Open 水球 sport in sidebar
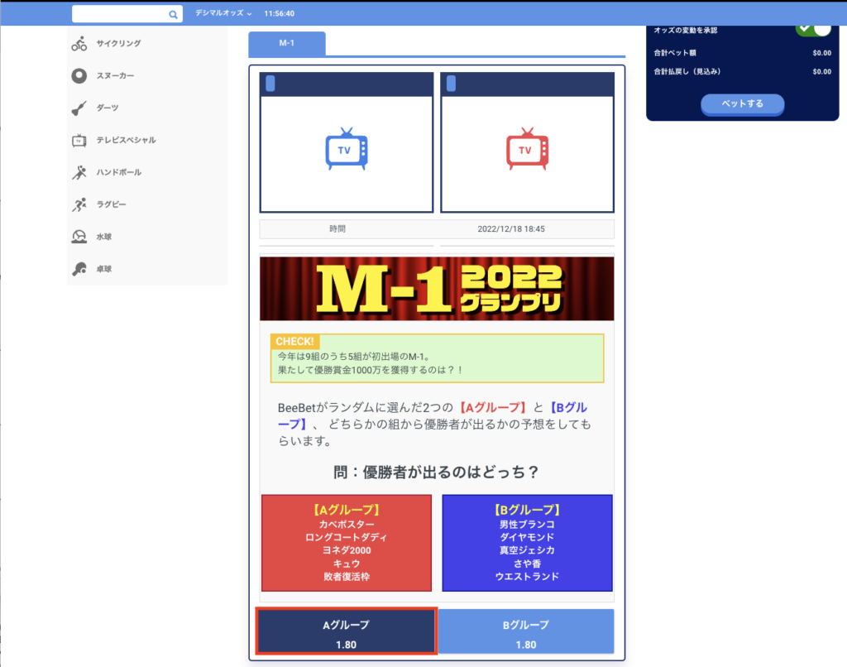 (x=147, y=237)
